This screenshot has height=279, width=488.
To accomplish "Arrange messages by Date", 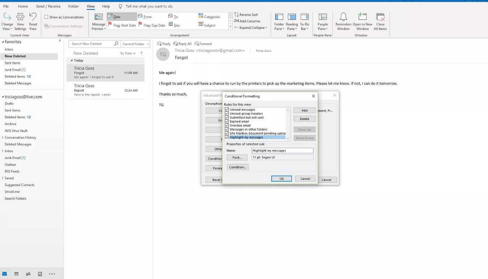I will 122,17.
